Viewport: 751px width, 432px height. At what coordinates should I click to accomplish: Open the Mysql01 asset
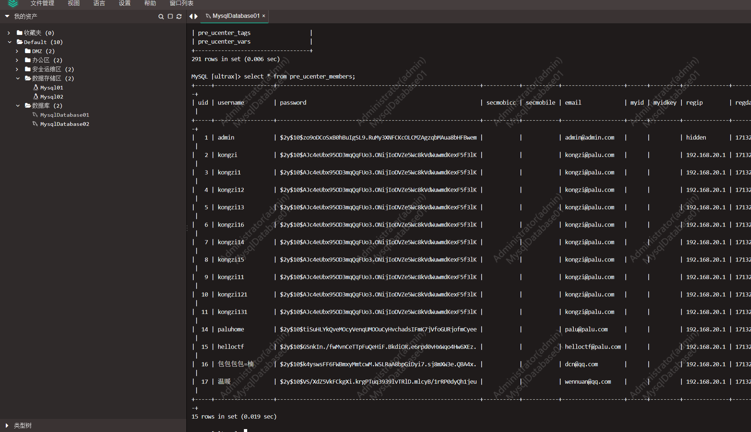(x=52, y=88)
